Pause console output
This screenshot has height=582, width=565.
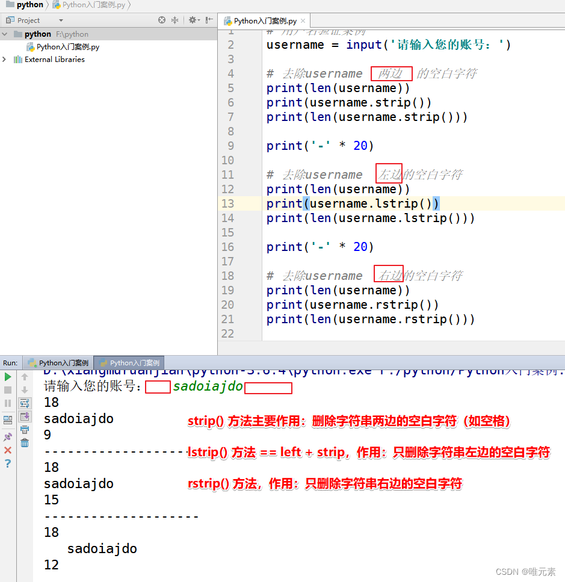[8, 403]
